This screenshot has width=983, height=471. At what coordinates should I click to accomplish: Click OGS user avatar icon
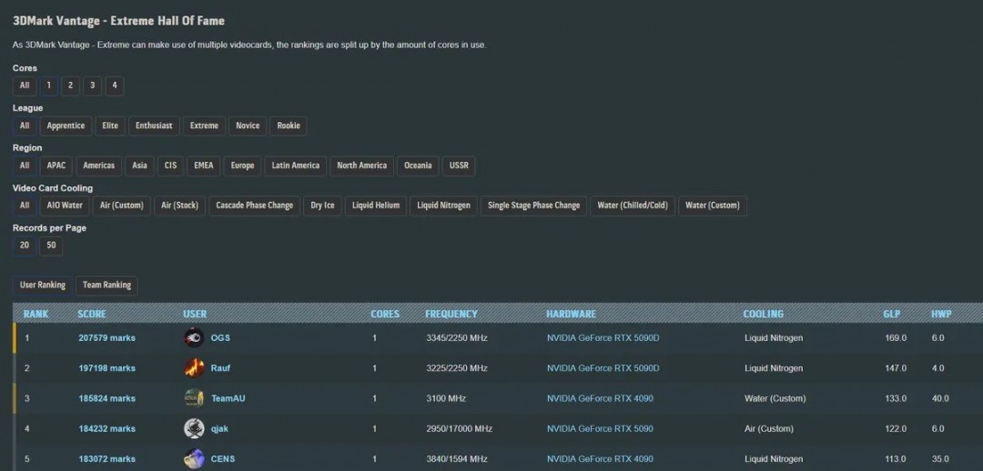pyautogui.click(x=194, y=338)
